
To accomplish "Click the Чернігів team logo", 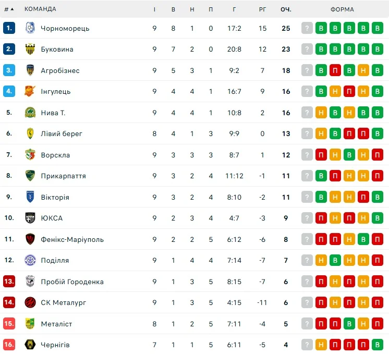I will pyautogui.click(x=30, y=345).
